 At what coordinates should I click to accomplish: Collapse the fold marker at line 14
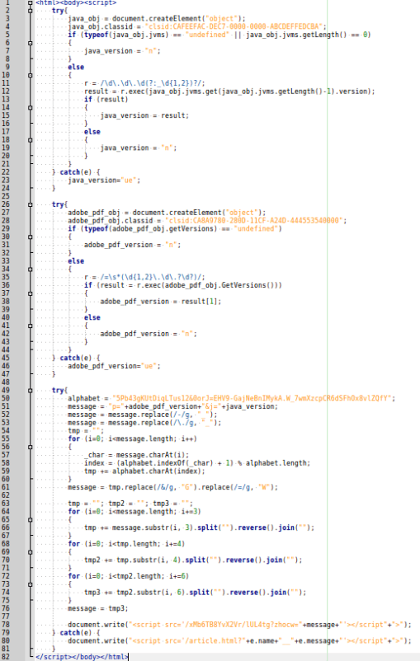click(x=30, y=107)
